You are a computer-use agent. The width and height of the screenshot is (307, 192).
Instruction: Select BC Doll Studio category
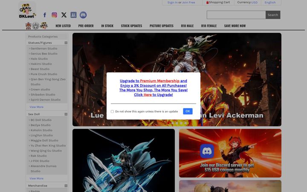[x=41, y=120]
